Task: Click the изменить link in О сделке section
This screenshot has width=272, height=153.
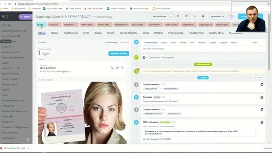Action: tap(125, 42)
